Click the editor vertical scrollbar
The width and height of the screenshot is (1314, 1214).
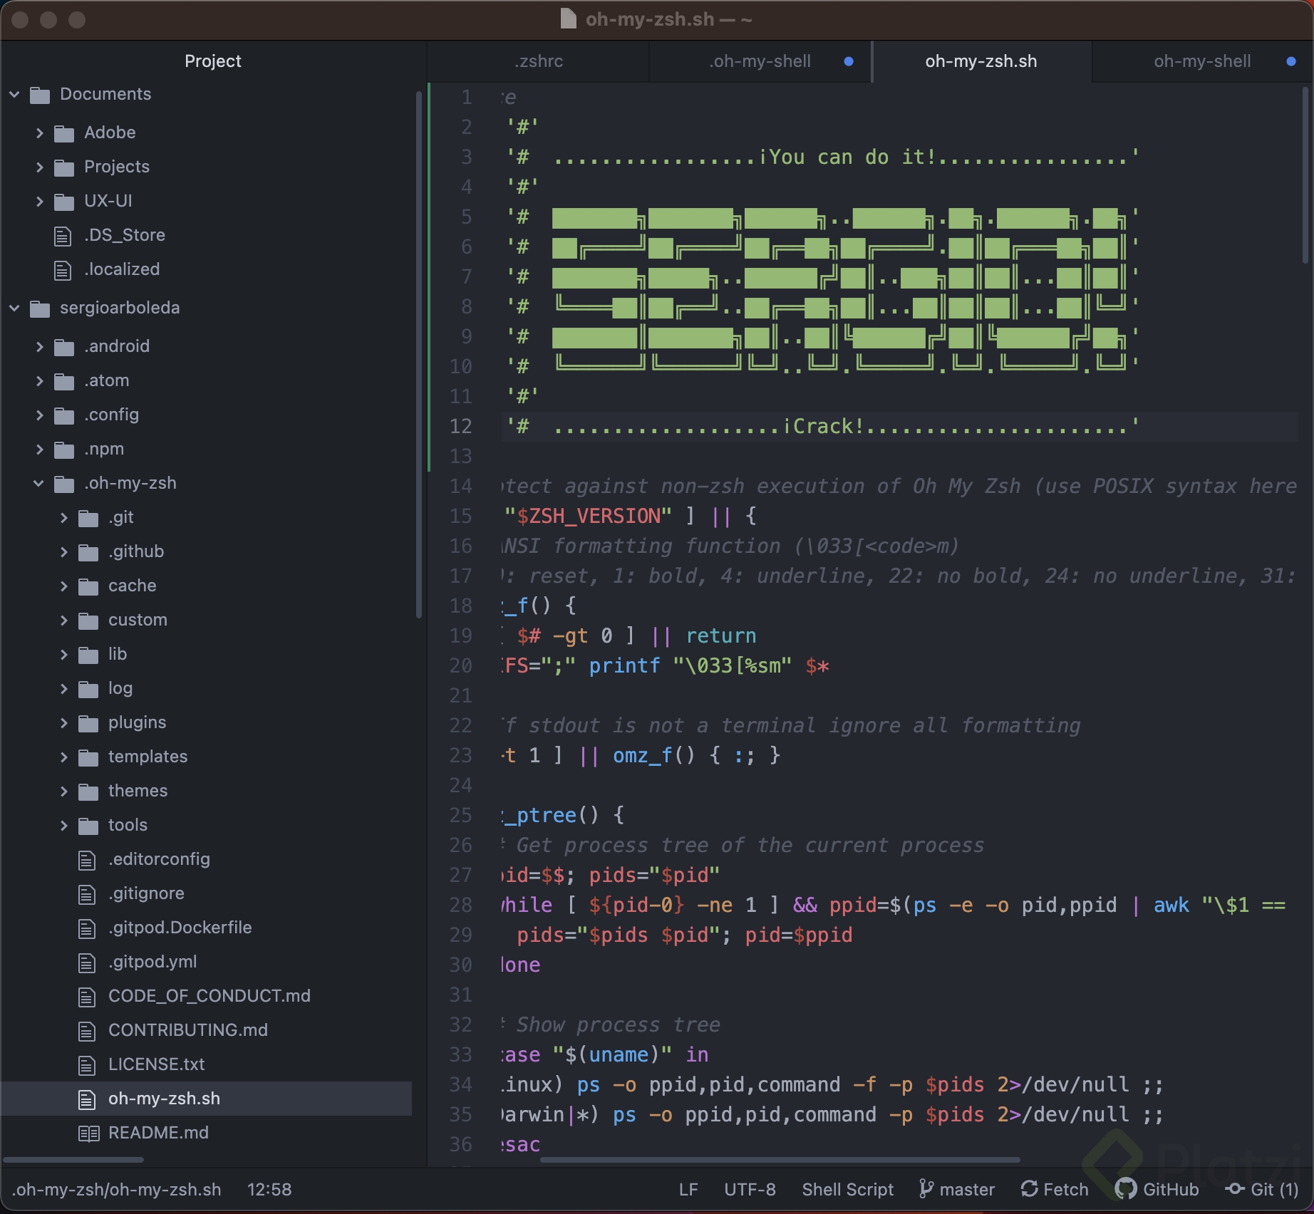pyautogui.click(x=1305, y=175)
